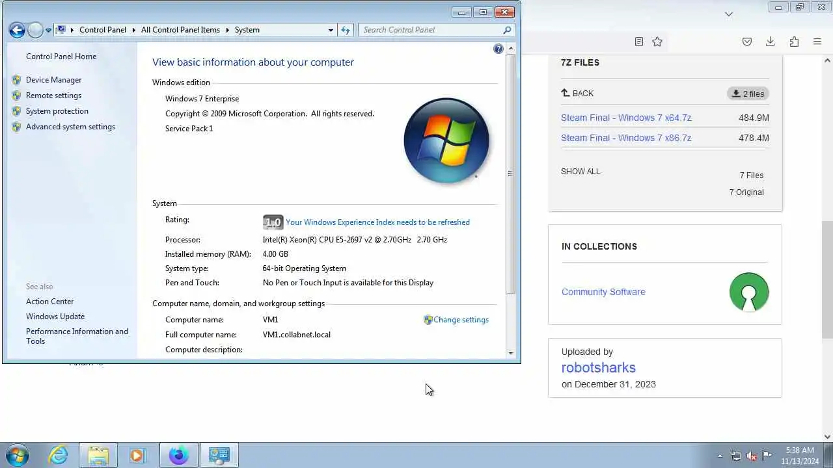The width and height of the screenshot is (833, 468).
Task: Launch Internet Explorer from taskbar
Action: tap(59, 455)
